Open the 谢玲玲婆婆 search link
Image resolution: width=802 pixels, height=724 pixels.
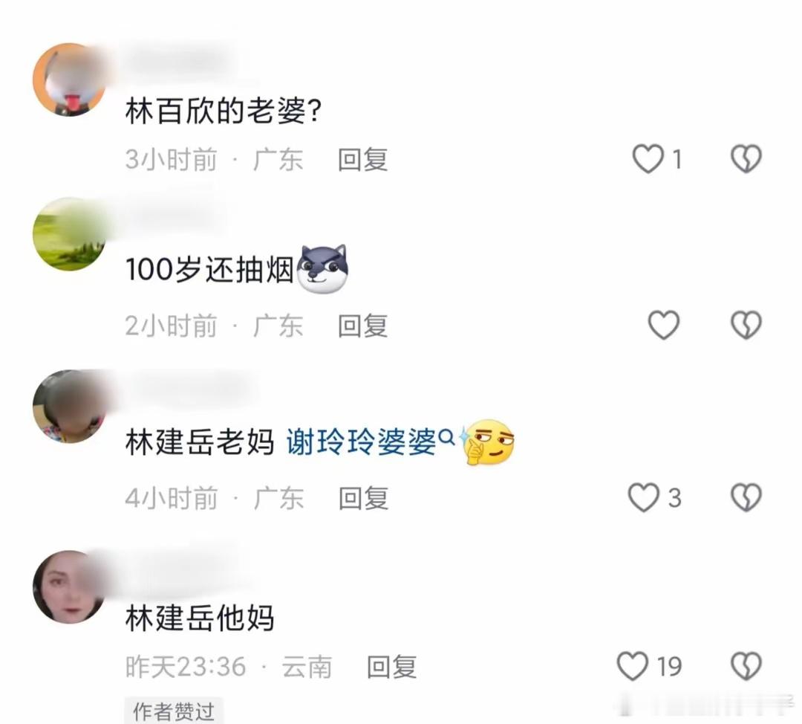(x=370, y=442)
